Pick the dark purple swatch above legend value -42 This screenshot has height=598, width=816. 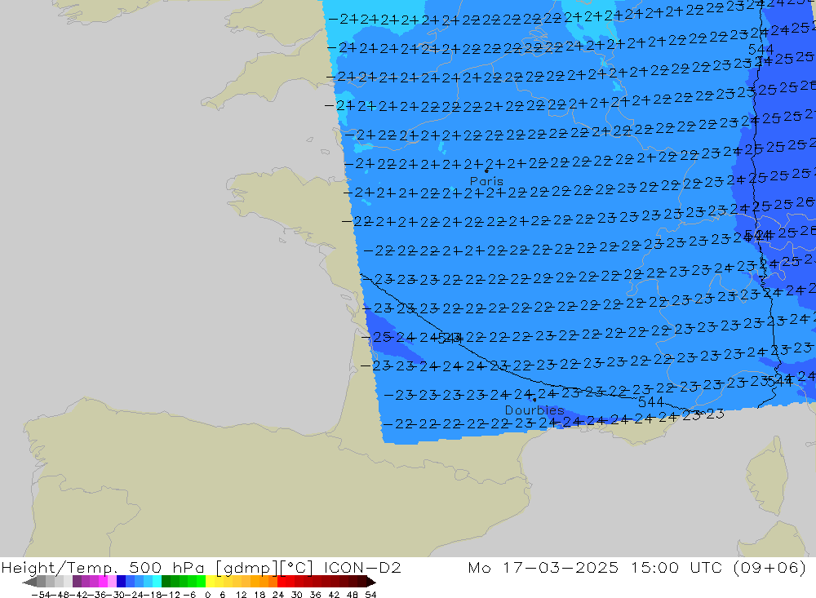click(77, 582)
